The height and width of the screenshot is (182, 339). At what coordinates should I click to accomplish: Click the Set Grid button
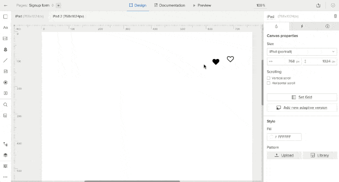[x=302, y=97]
